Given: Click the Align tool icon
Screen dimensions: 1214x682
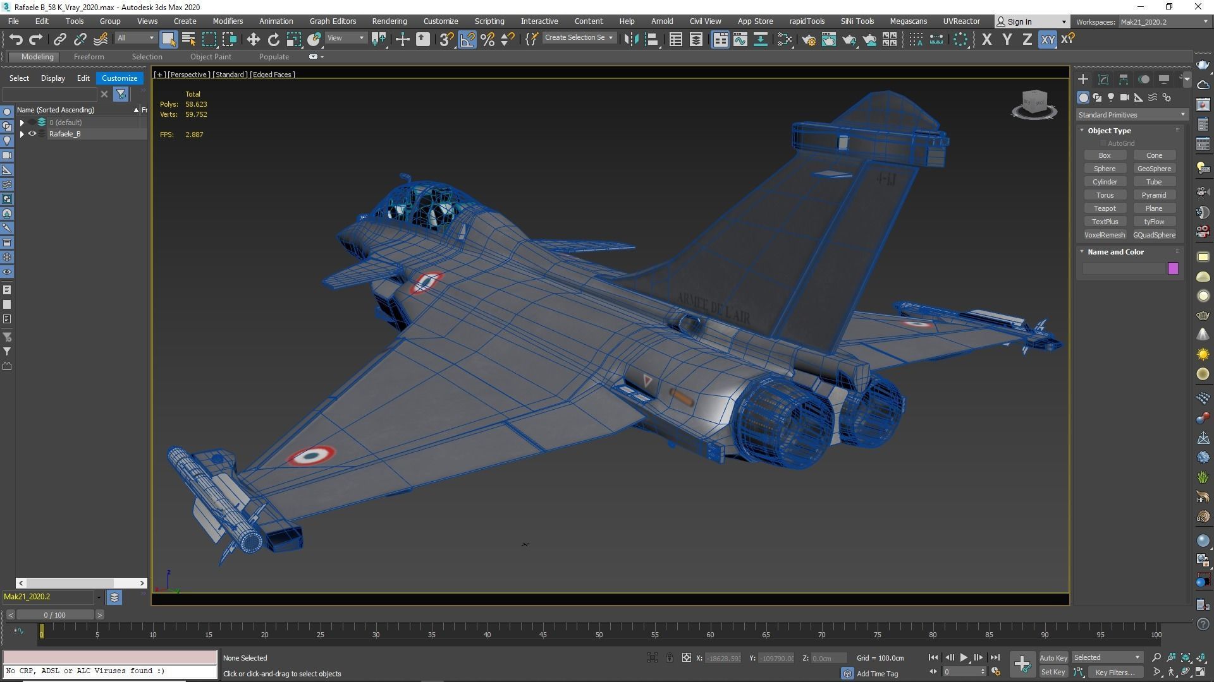Looking at the screenshot, I should pyautogui.click(x=652, y=39).
